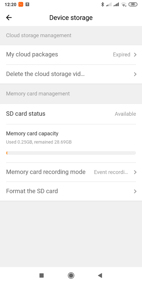
Task: Tap the Used 0.25GB remaining text
Action: (39, 142)
